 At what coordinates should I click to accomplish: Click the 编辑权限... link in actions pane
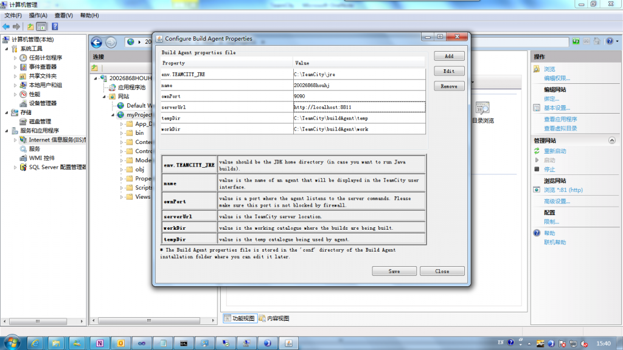pyautogui.click(x=557, y=78)
